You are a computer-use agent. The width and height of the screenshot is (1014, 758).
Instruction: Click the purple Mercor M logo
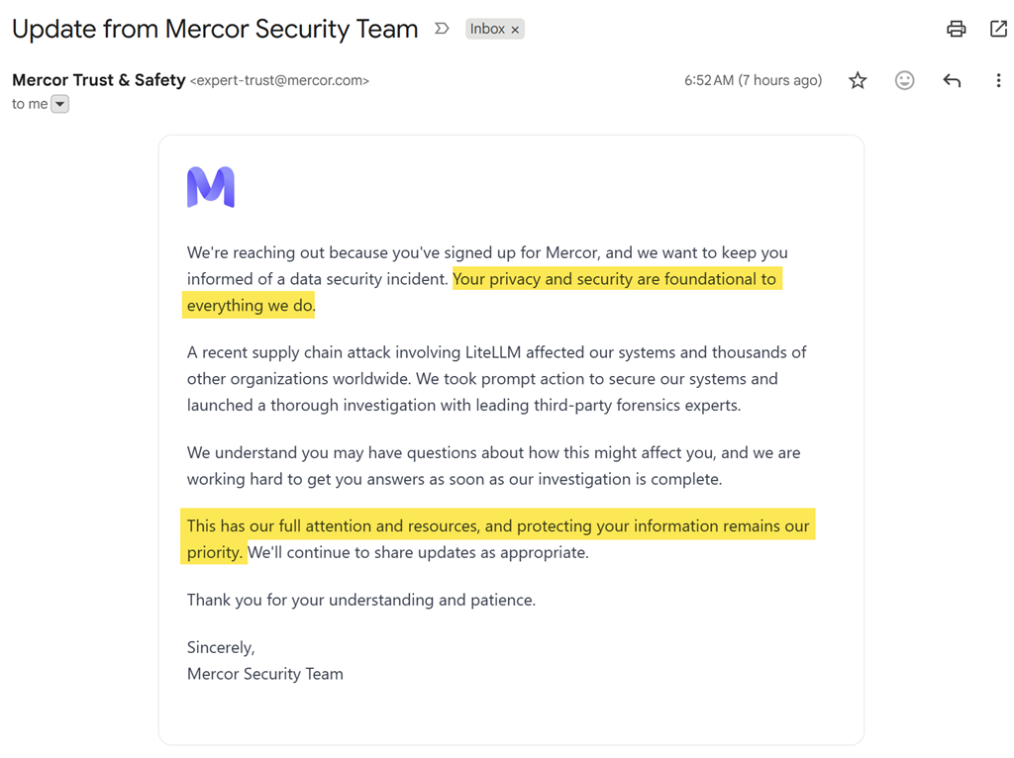[211, 187]
